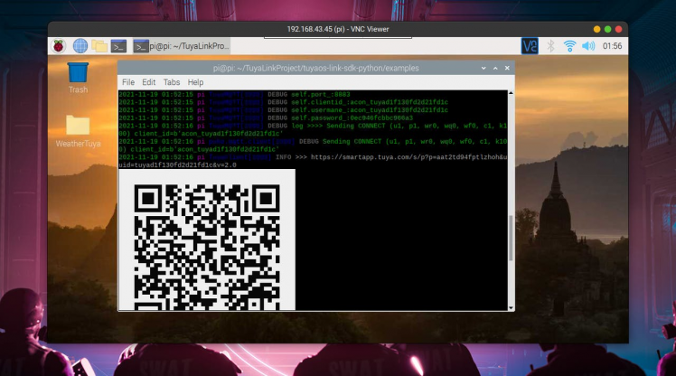Open the terminal File menu

point(127,82)
